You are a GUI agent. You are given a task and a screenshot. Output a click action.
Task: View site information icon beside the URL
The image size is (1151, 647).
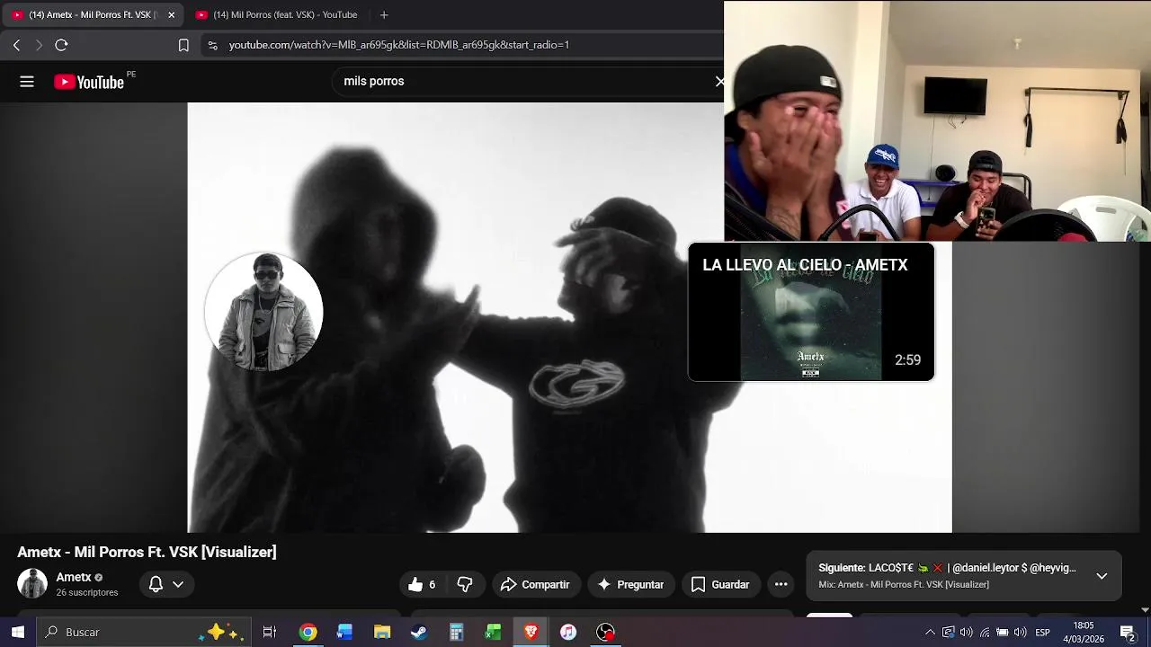(212, 45)
